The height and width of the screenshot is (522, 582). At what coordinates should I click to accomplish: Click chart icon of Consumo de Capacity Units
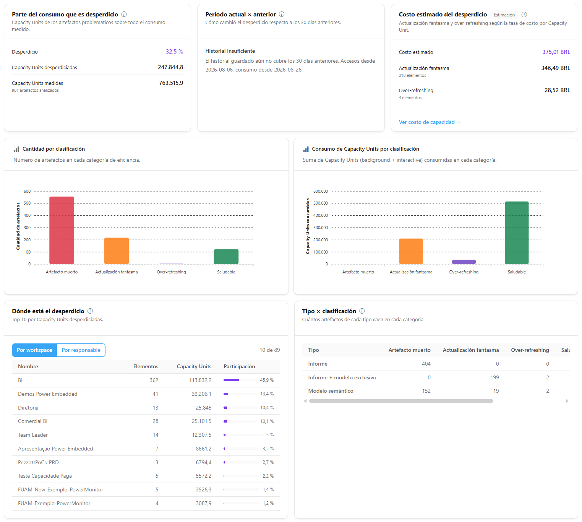[x=306, y=149]
